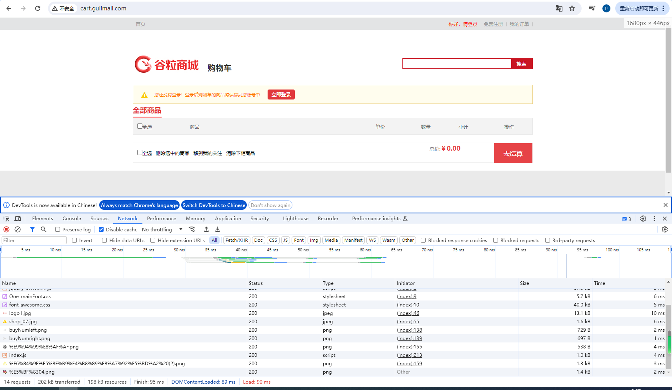
Task: Open the Performance tab
Action: [162, 219]
